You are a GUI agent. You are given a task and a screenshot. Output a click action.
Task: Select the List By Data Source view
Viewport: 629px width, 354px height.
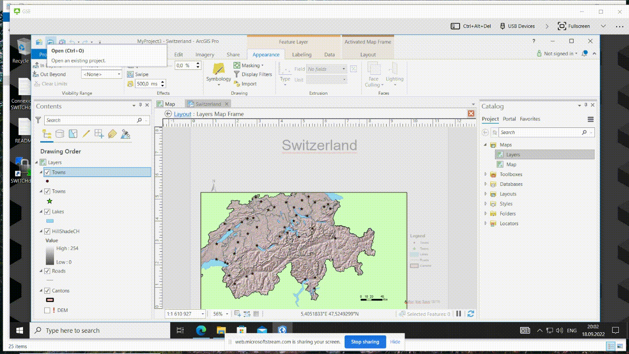click(x=60, y=134)
